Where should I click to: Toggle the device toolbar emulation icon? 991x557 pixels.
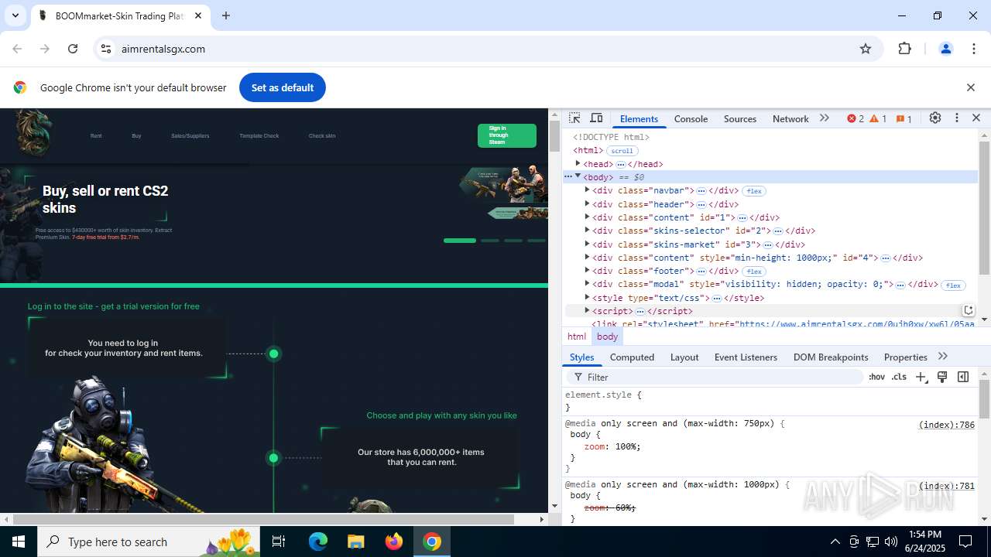pyautogui.click(x=596, y=118)
